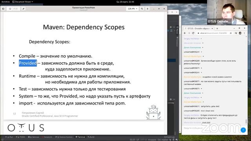Click the clock showing 21:46 in top bar
The width and height of the screenshot is (251, 141).
pos(125,2)
